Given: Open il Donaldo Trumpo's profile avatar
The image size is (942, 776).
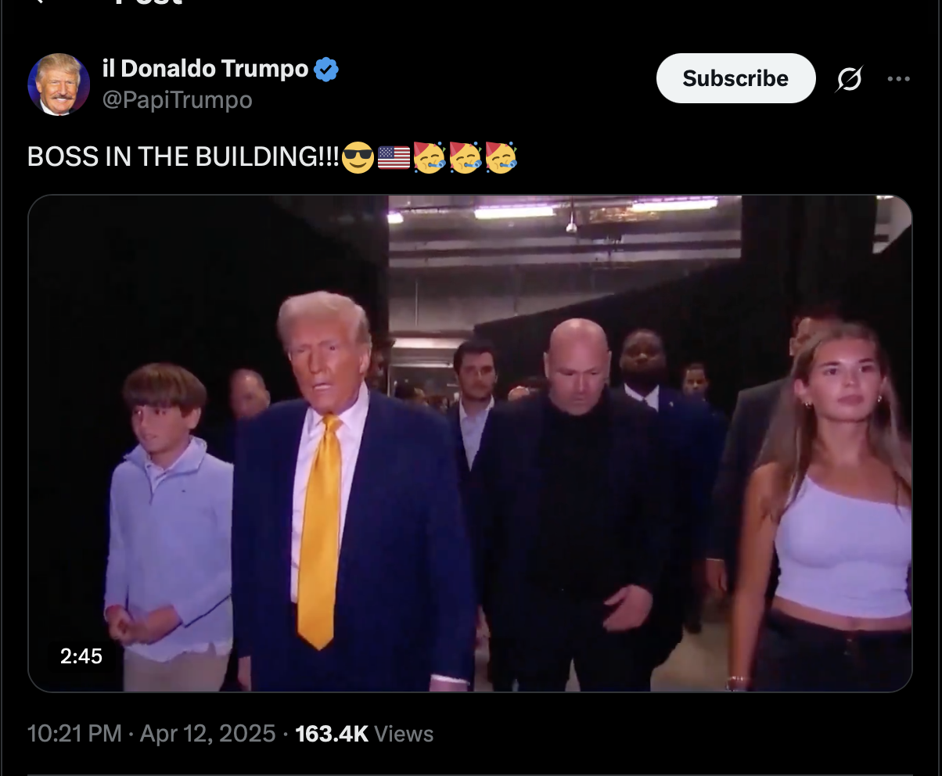Looking at the screenshot, I should click(x=59, y=84).
